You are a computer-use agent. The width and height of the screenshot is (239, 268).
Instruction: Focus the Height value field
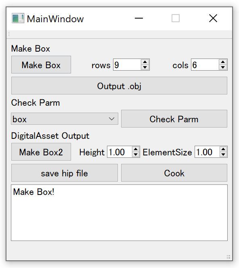pos(119,152)
